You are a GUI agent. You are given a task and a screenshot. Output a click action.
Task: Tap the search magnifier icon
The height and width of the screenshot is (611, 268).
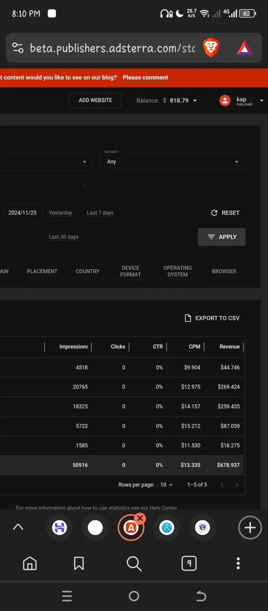pyautogui.click(x=134, y=564)
